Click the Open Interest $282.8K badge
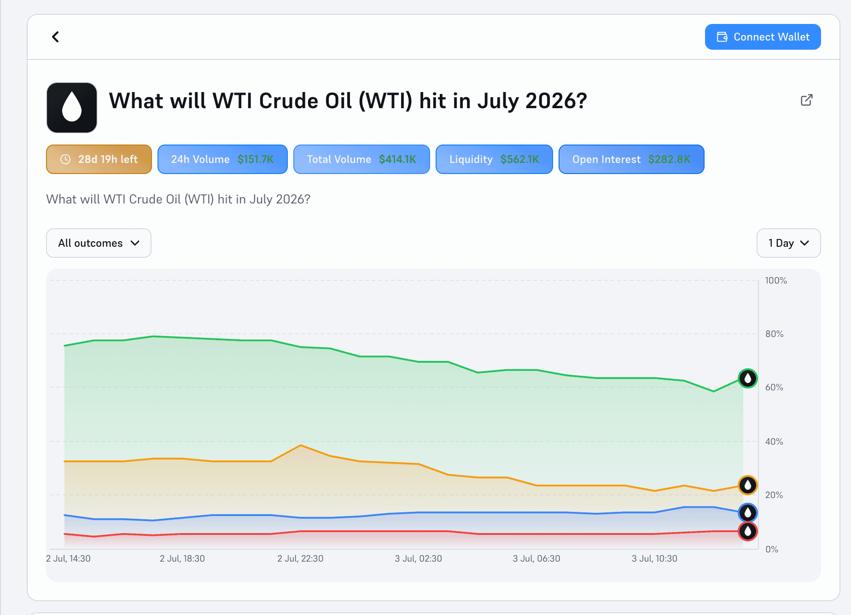This screenshot has height=615, width=851. tap(631, 159)
